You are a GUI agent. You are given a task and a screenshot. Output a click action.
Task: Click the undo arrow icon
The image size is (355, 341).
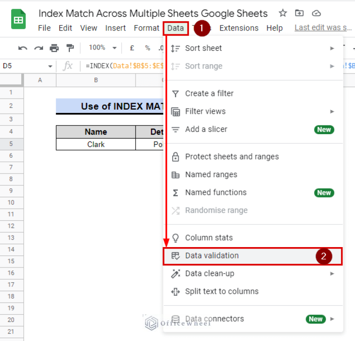click(x=23, y=48)
